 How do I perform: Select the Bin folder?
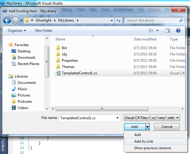(64, 48)
